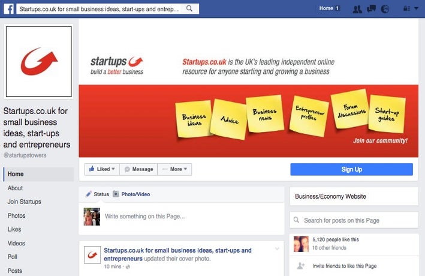Open the Join Startups sidebar item
This screenshot has height=276, width=425.
pyautogui.click(x=25, y=202)
